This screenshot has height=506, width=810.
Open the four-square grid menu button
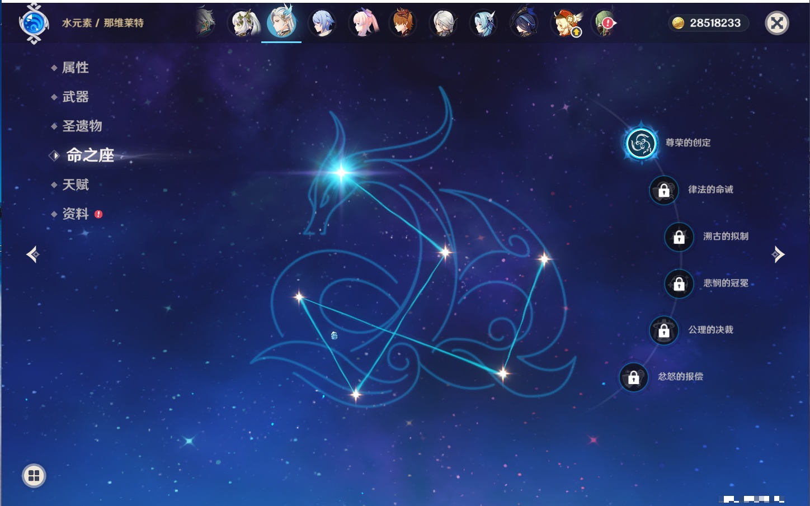click(34, 476)
